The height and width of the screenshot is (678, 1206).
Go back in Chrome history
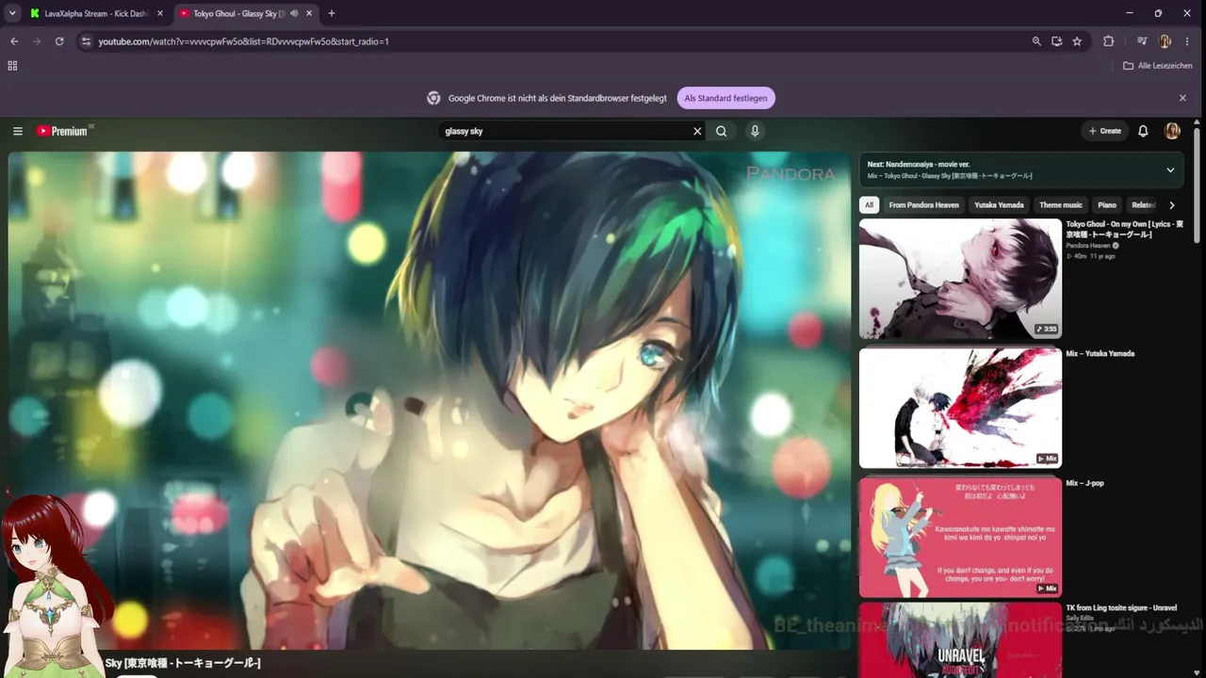pos(14,41)
